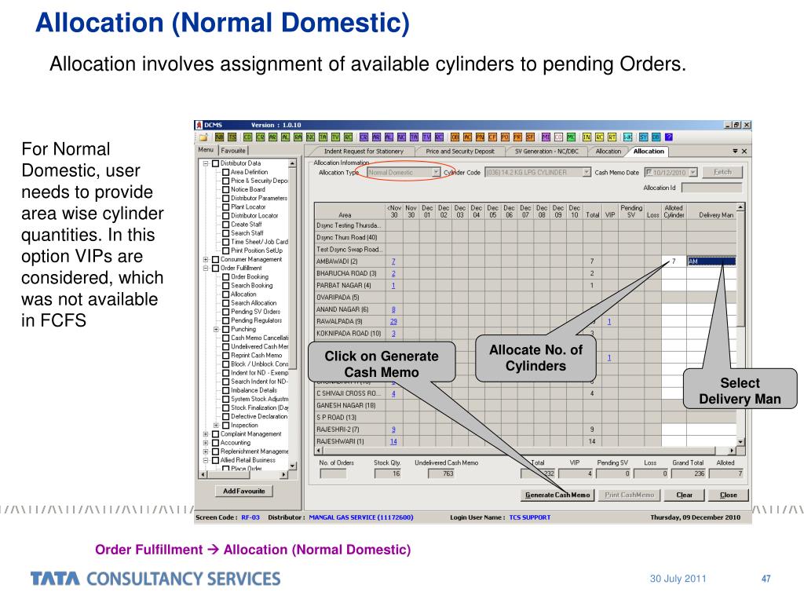Click the green TV toolbar icon
Screen dimensions: 804x603
pos(336,137)
